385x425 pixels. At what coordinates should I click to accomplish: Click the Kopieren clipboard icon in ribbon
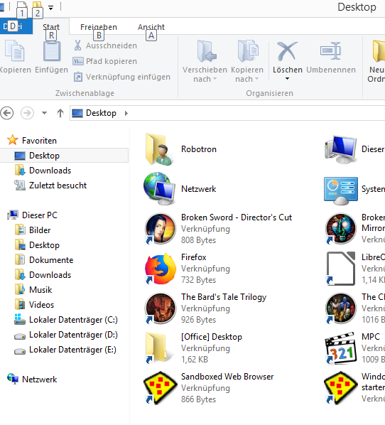click(15, 51)
